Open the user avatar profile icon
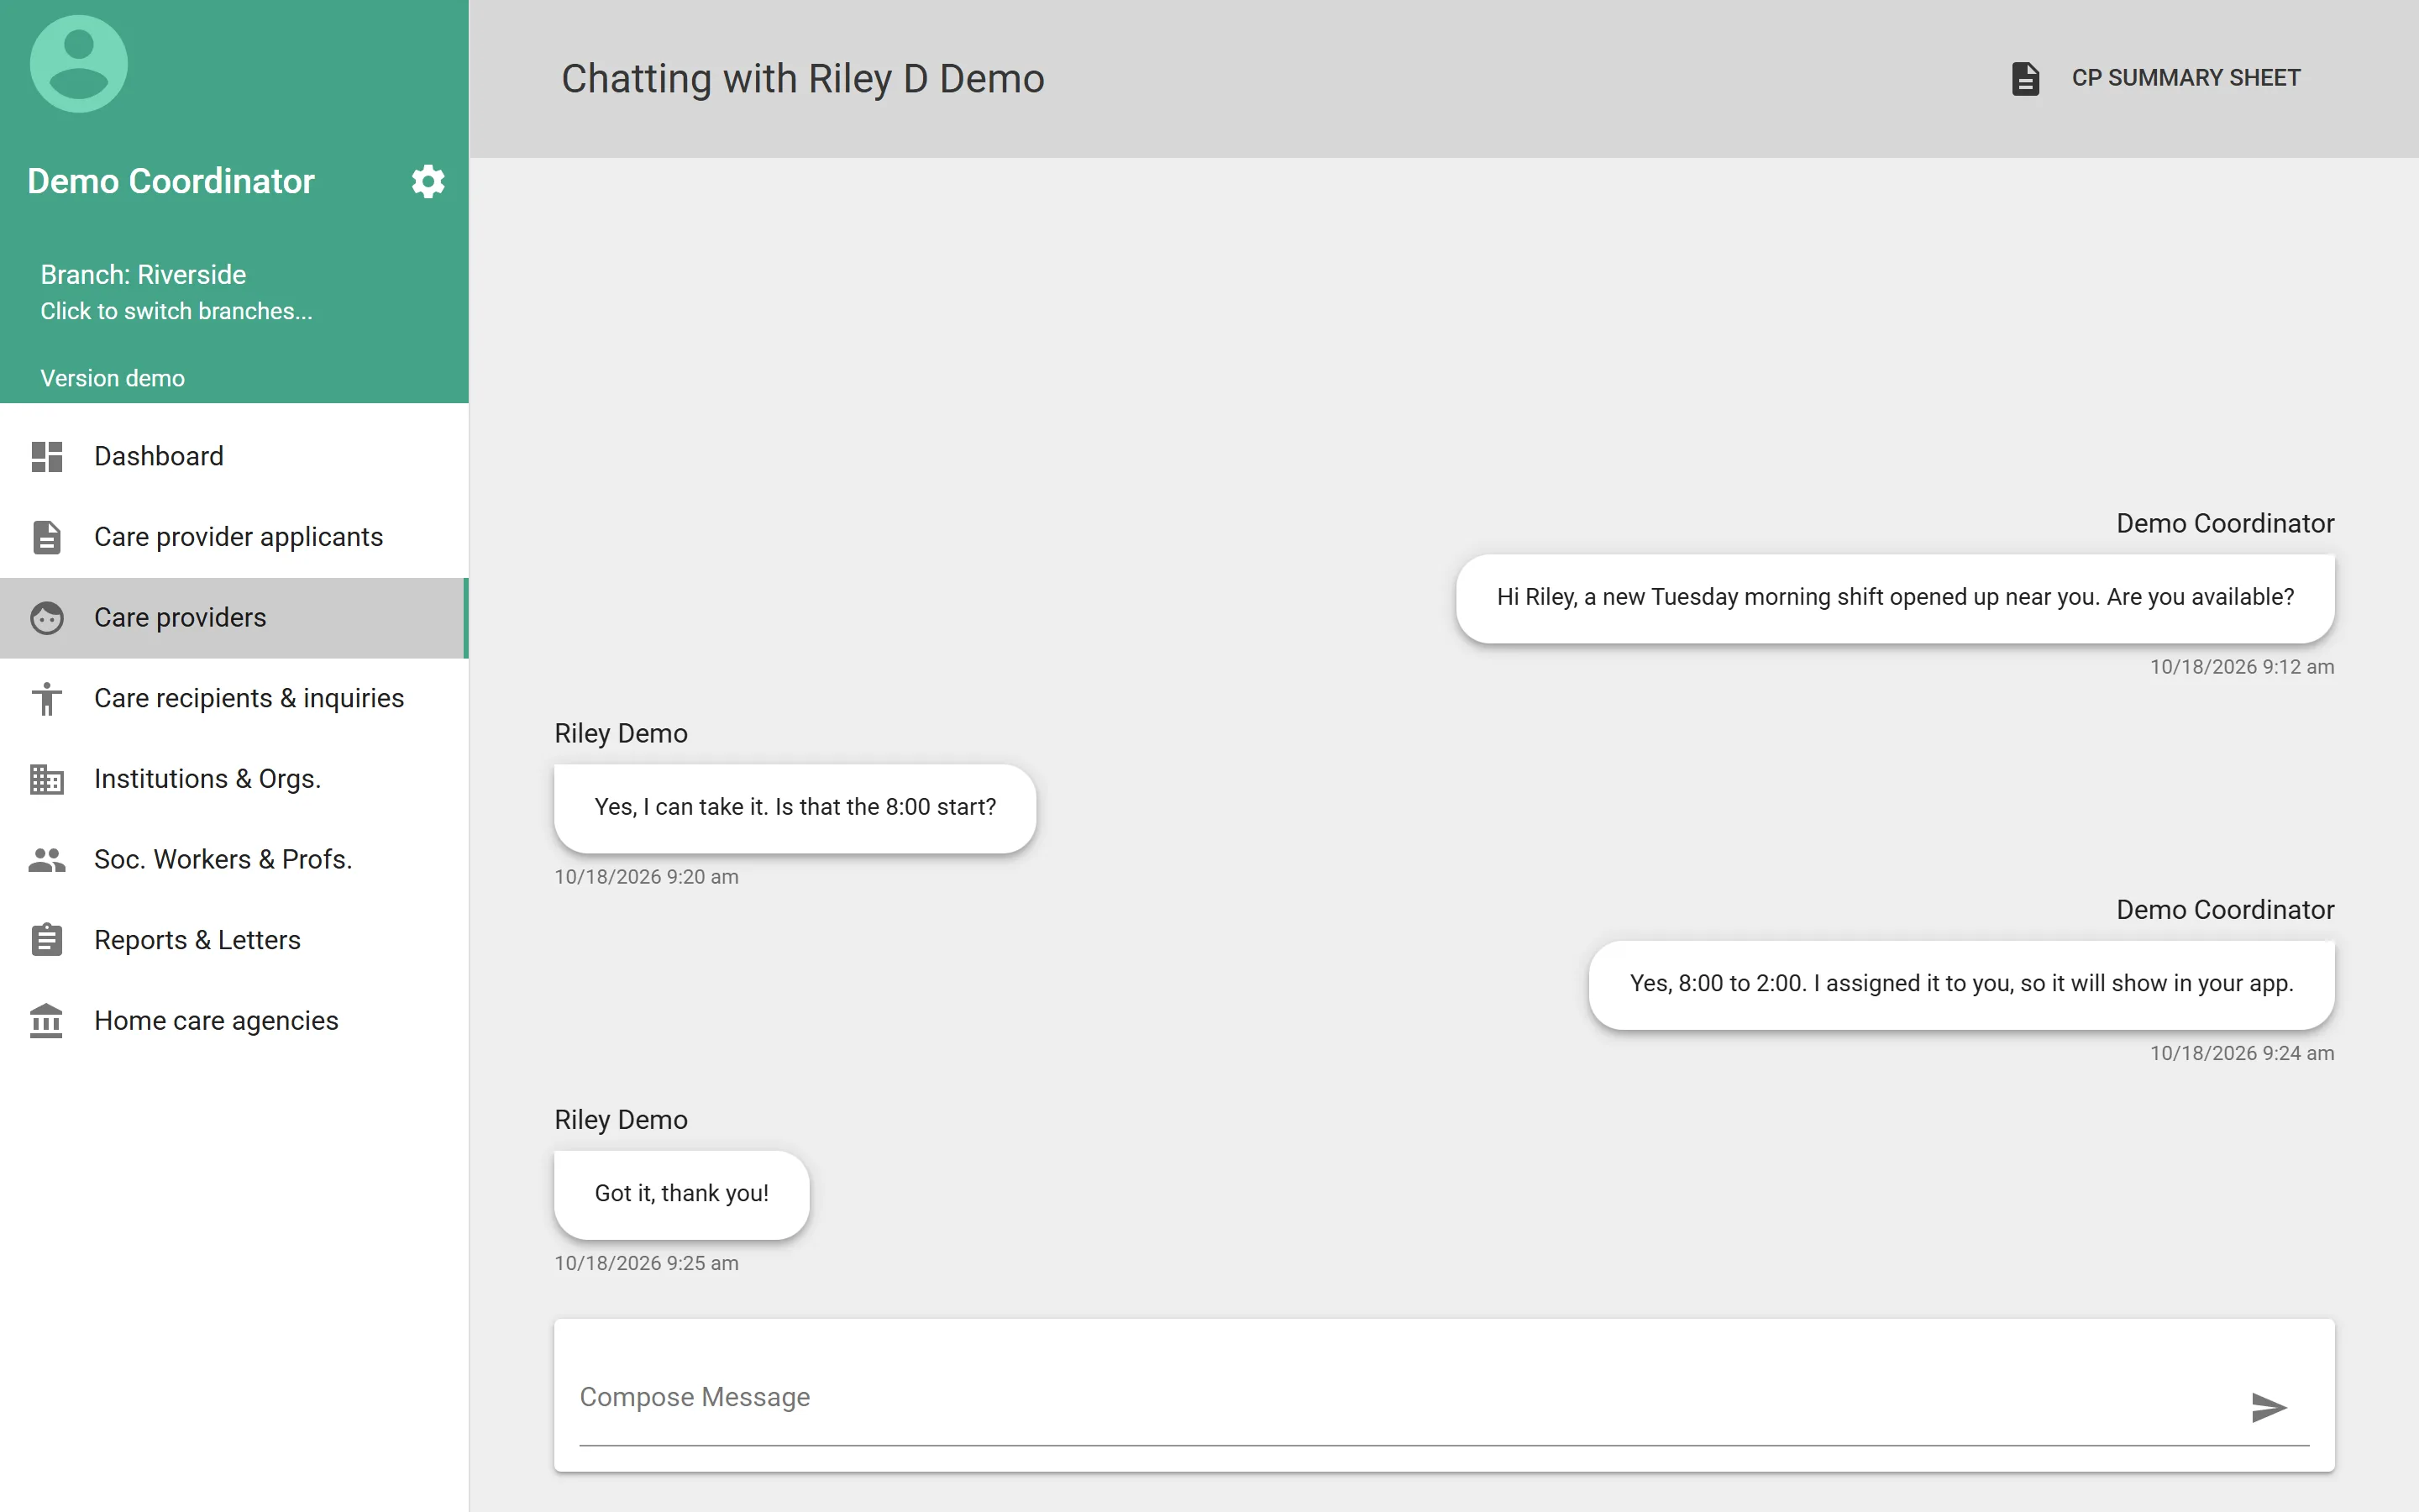 79,64
